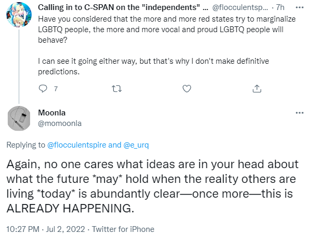Follow the @e_urq reply mention link
This screenshot has height=243, width=311.
tap(136, 145)
